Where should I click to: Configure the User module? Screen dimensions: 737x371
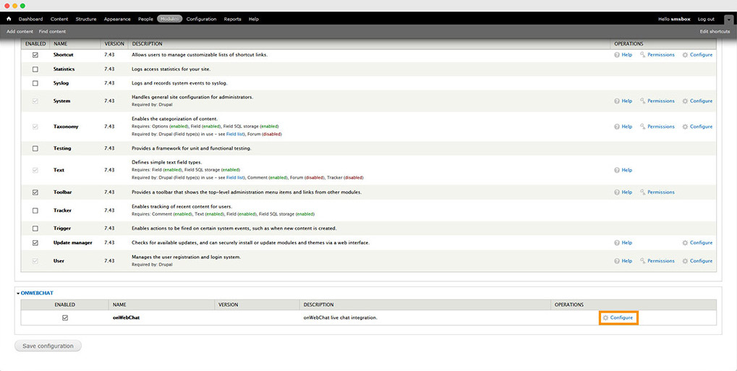click(697, 261)
